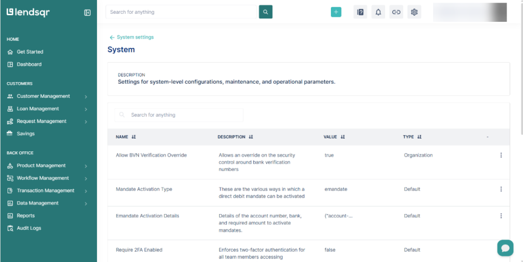Sort table by Name column
Image resolution: width=523 pixels, height=262 pixels.
pyautogui.click(x=134, y=137)
